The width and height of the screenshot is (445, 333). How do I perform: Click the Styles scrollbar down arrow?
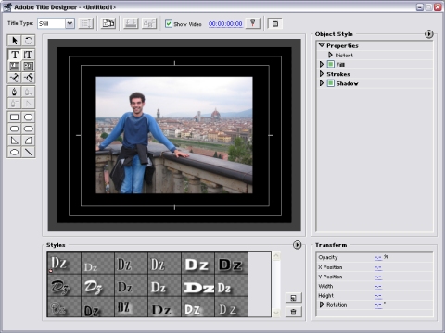pyautogui.click(x=276, y=313)
